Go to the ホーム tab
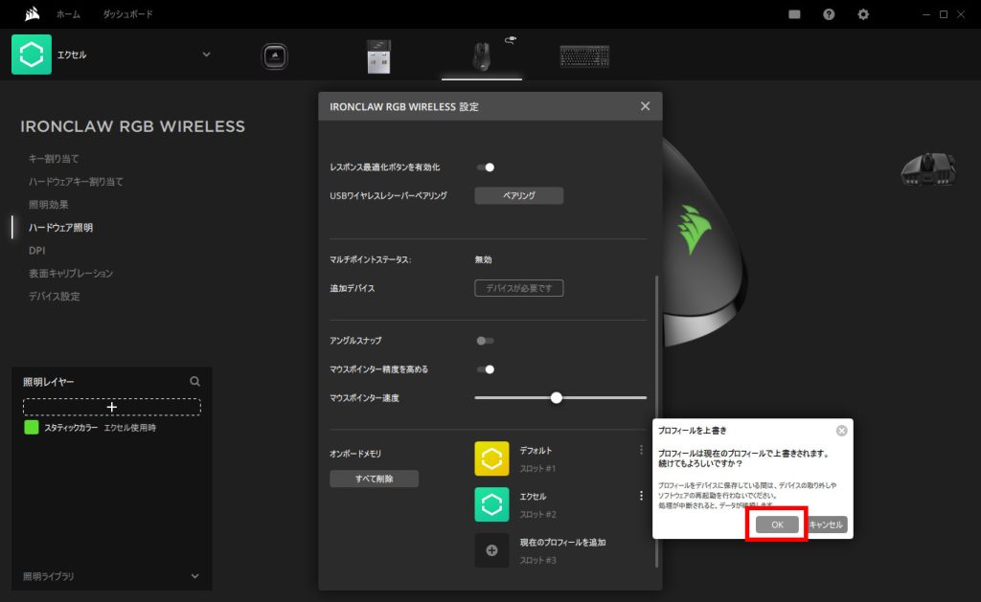 68,14
